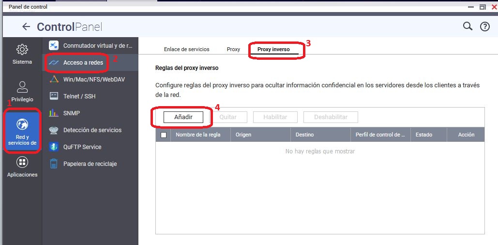Open the Aplicaciones grid icon
Viewport: 498px width, 245px height.
click(x=22, y=163)
